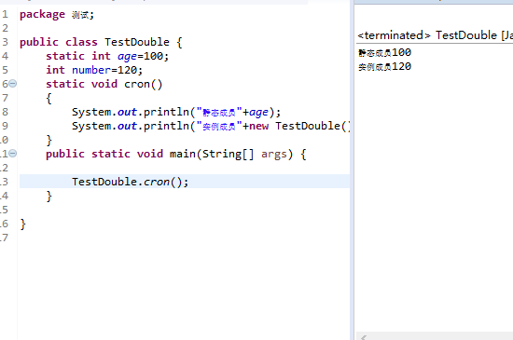Click the '<terminated> TestDouble' console header

pyautogui.click(x=427, y=35)
